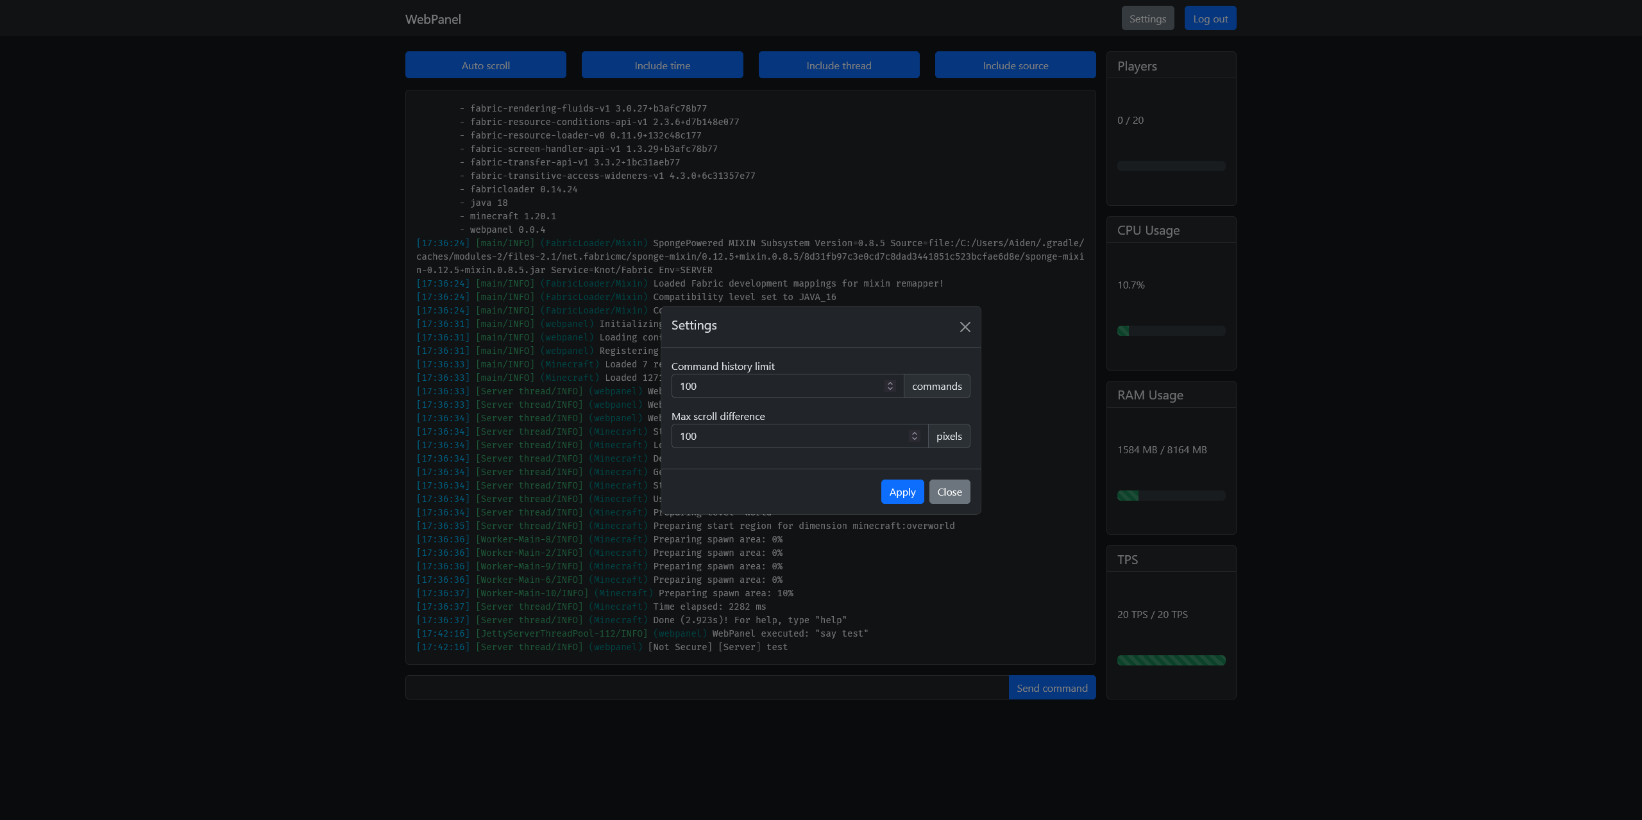Open the Settings menu item
Image resolution: width=1642 pixels, height=820 pixels.
1147,18
